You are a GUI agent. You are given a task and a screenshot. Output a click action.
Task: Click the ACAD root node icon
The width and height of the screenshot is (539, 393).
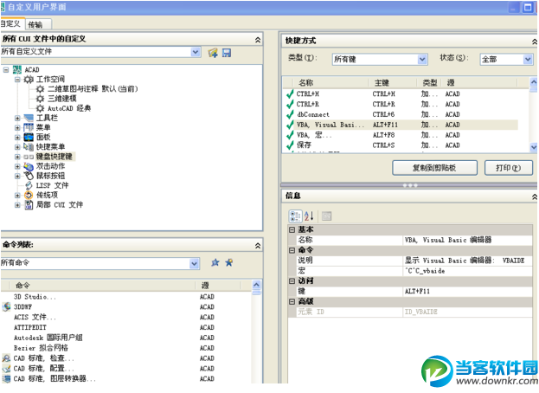pyautogui.click(x=17, y=70)
